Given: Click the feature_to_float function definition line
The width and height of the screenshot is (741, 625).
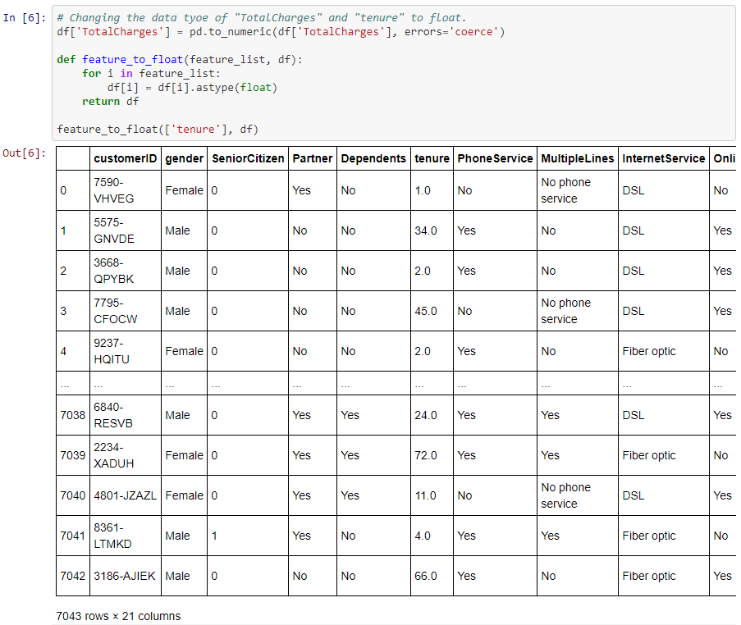Looking at the screenshot, I should point(180,60).
